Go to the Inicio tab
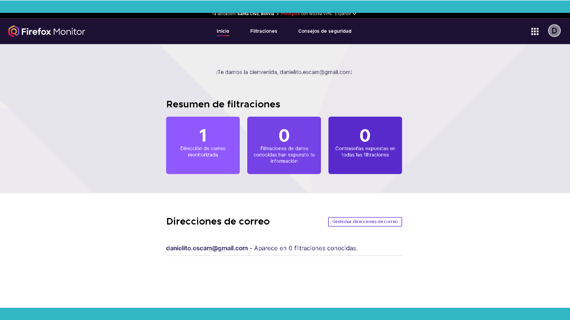 [x=223, y=31]
